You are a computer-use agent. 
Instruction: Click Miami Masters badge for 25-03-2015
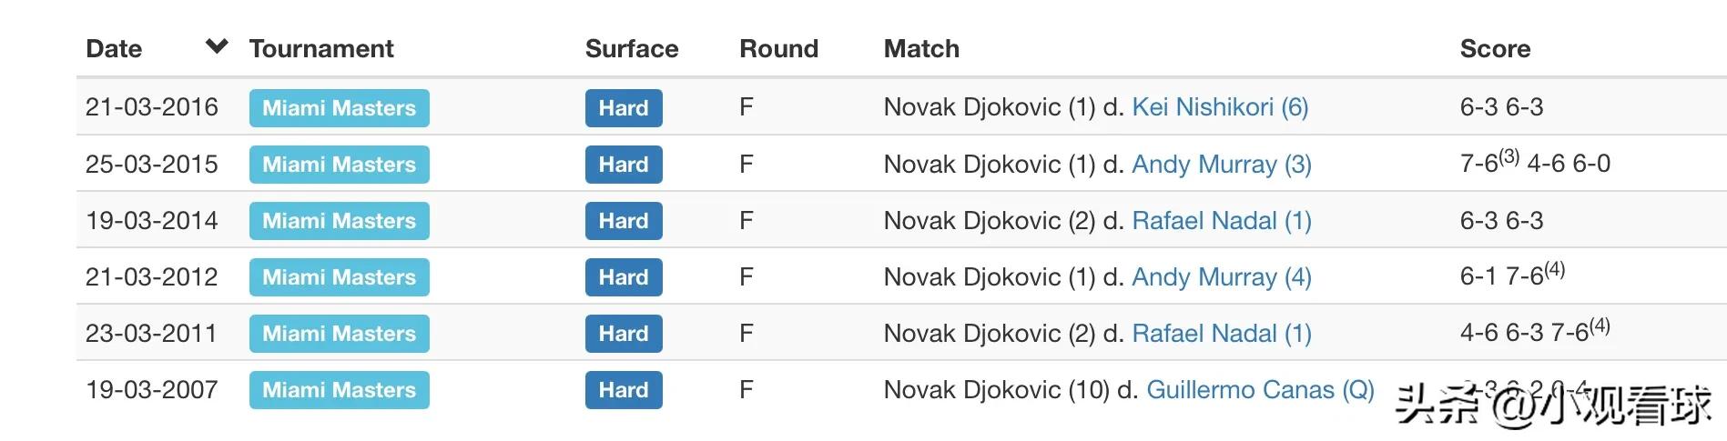pyautogui.click(x=339, y=165)
